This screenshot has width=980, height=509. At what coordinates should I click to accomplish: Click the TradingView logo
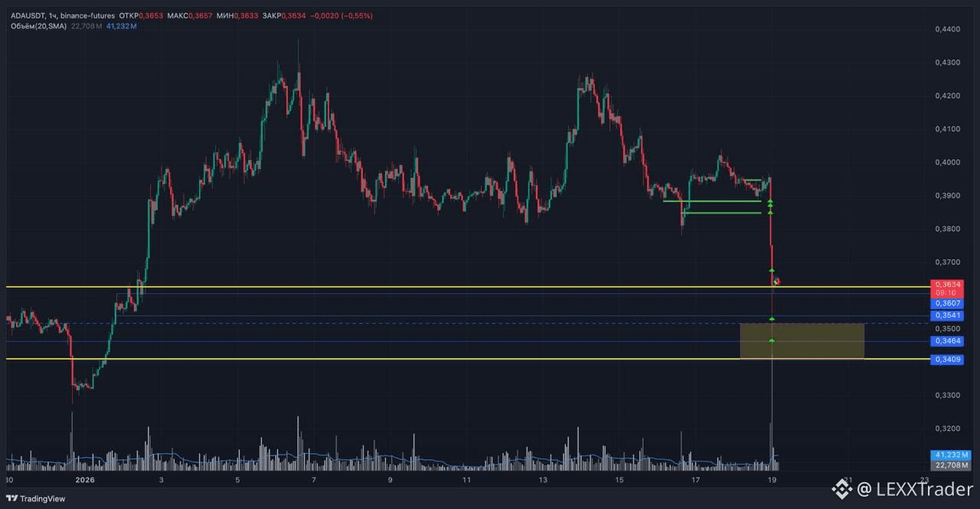(x=35, y=498)
